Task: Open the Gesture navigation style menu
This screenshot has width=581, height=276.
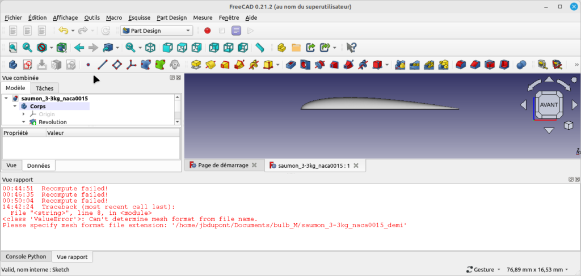Action: 484,269
